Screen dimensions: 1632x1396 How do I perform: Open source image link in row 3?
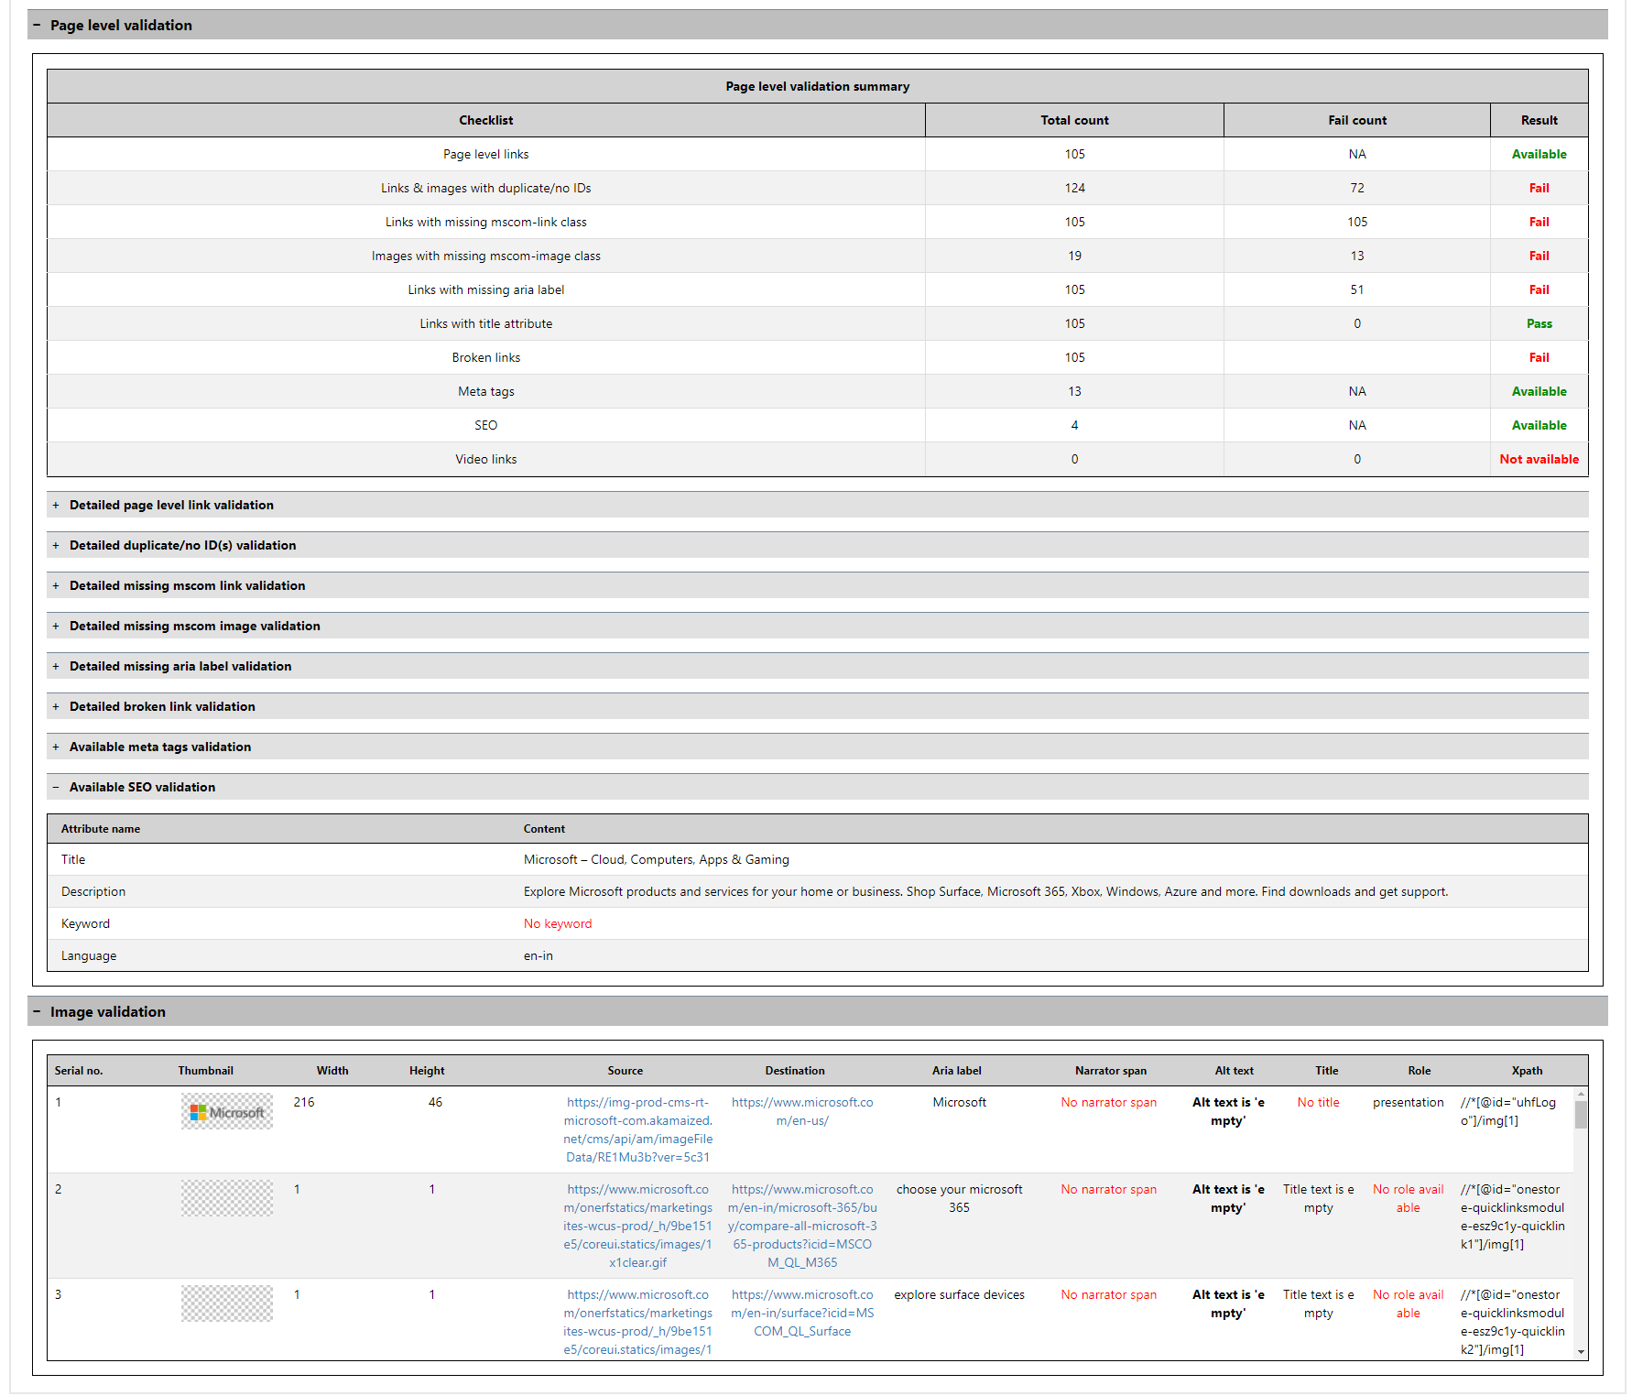coord(637,1322)
